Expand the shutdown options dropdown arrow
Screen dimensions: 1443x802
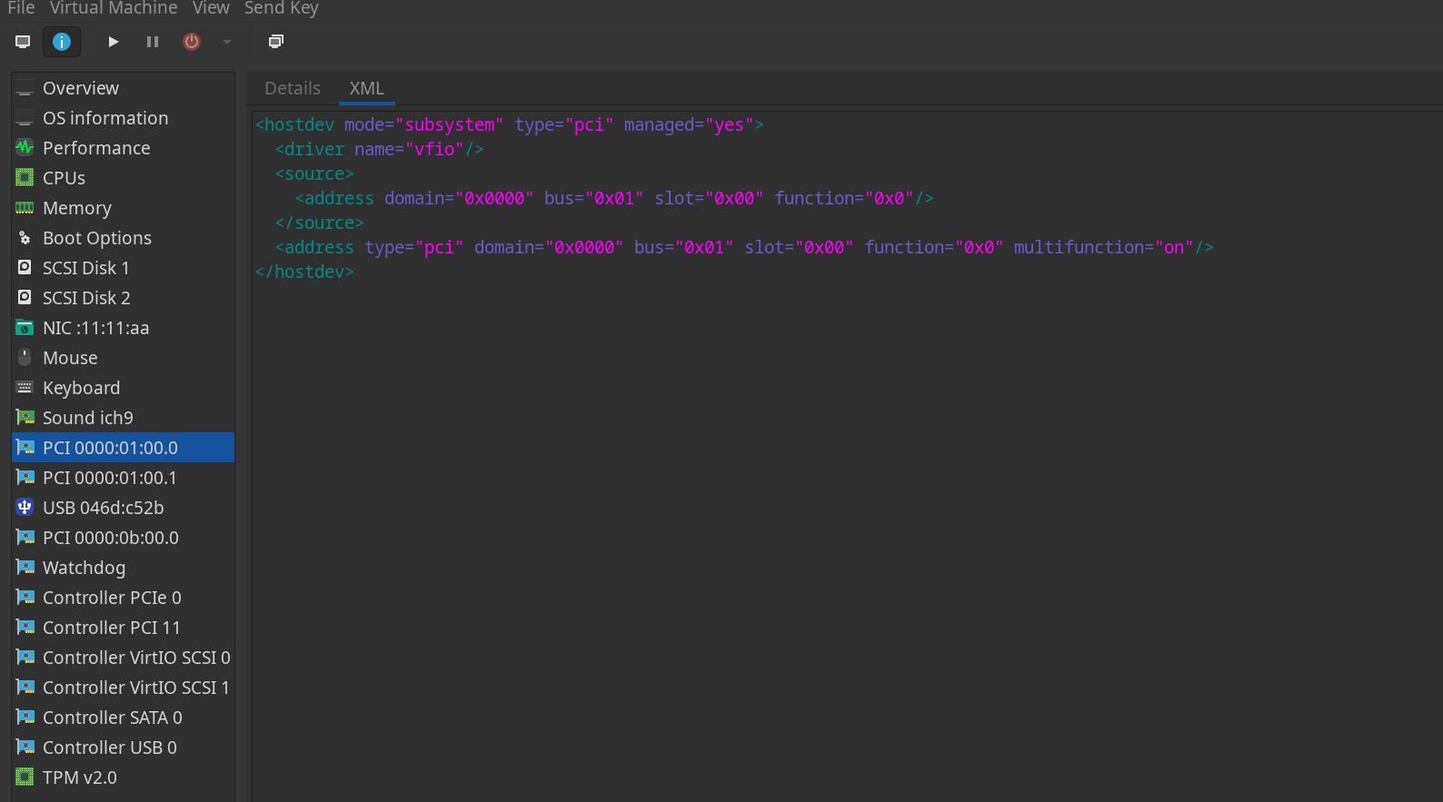click(227, 42)
